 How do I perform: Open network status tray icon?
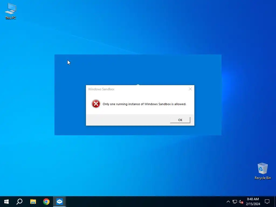coord(235,202)
